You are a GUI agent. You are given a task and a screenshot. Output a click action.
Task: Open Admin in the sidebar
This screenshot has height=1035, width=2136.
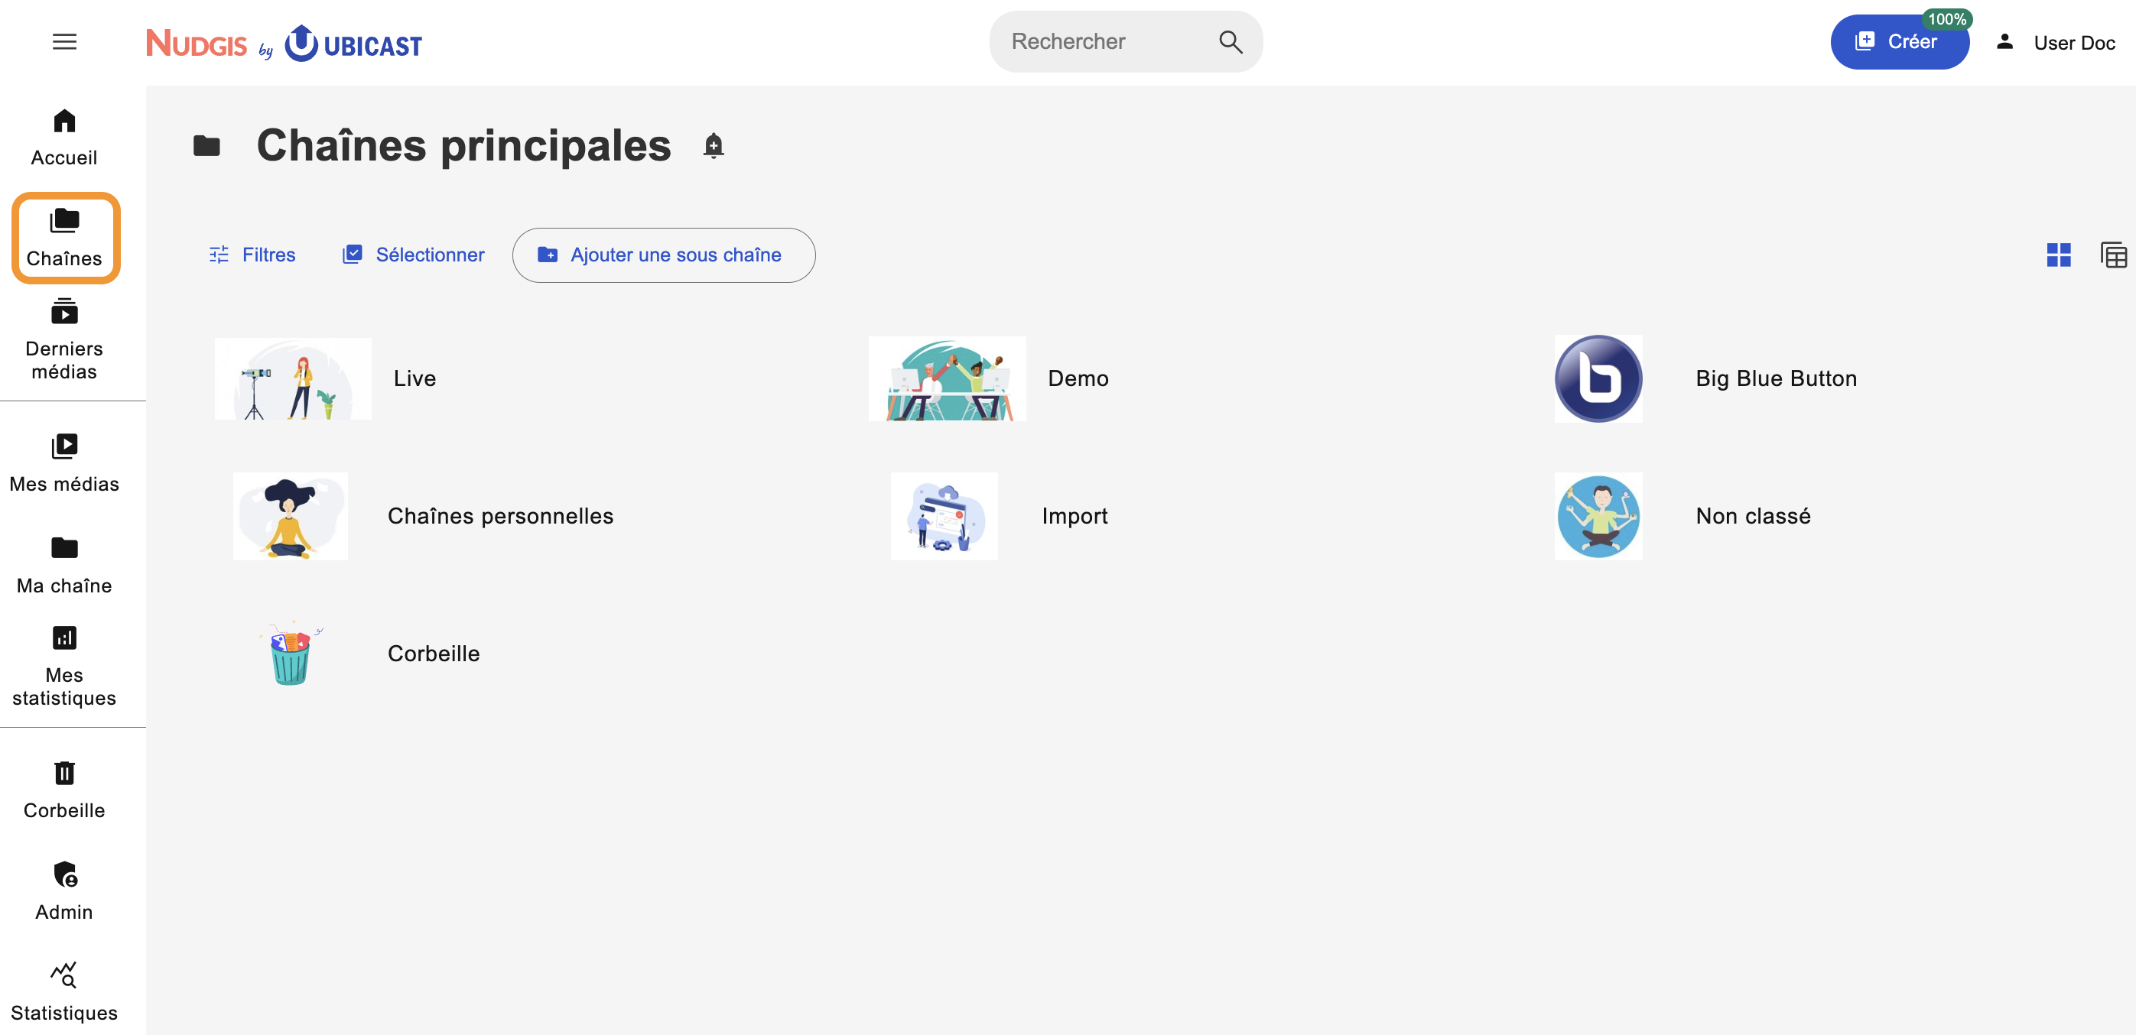63,891
